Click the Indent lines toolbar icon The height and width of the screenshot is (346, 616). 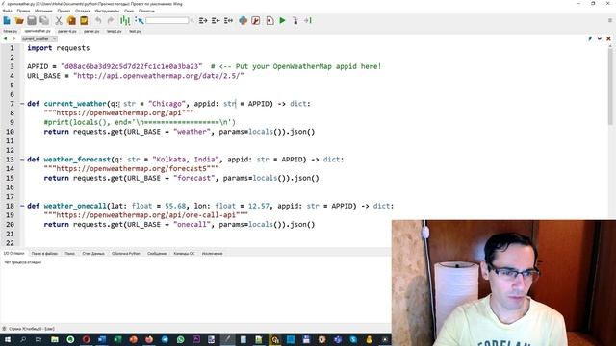(x=203, y=20)
